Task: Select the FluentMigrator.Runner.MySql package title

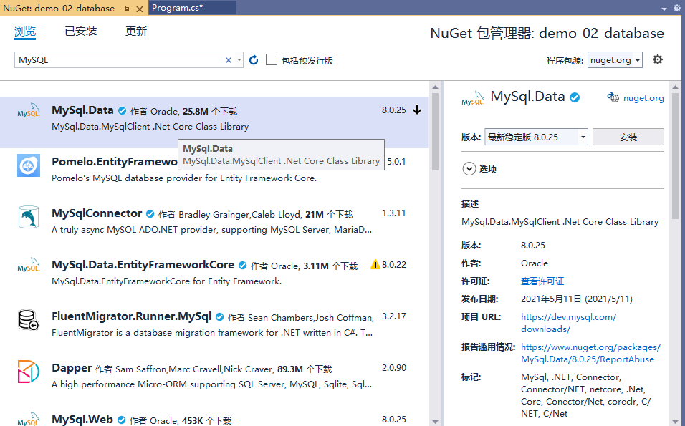Action: [x=132, y=316]
